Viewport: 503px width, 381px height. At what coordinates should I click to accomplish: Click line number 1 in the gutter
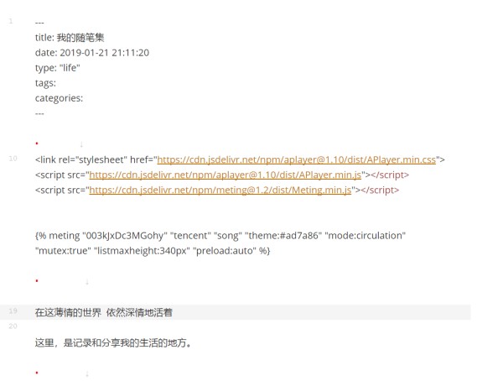click(11, 21)
